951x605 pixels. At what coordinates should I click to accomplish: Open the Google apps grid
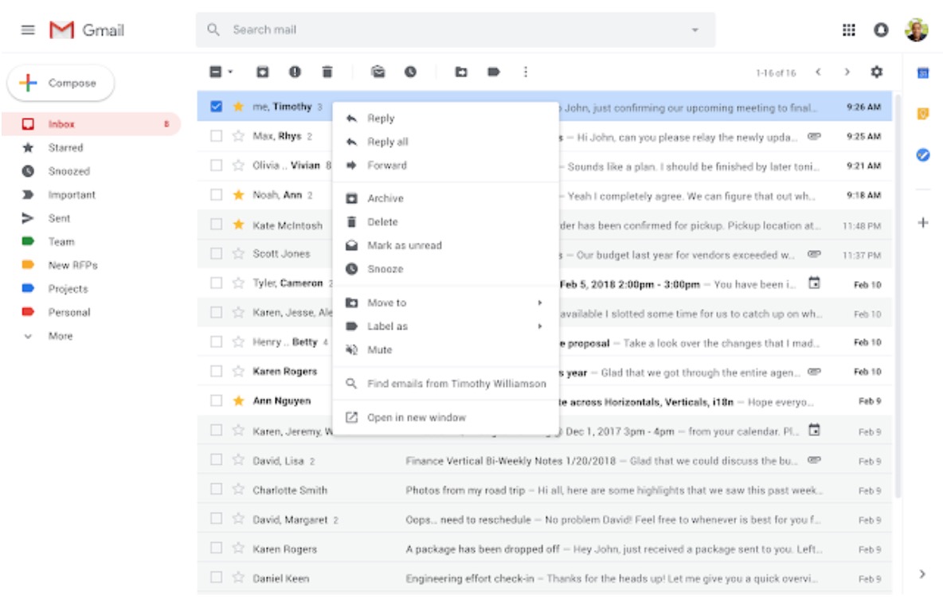[848, 29]
